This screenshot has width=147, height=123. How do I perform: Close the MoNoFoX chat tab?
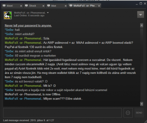pyautogui.click(x=99, y=6)
